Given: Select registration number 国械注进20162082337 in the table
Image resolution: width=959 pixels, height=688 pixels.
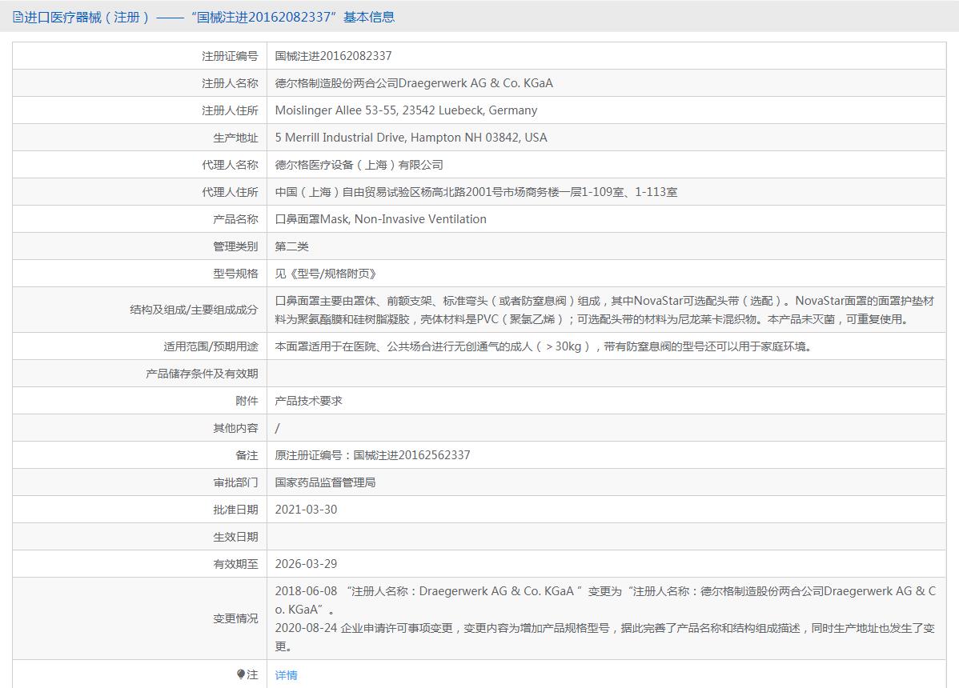Looking at the screenshot, I should (333, 56).
